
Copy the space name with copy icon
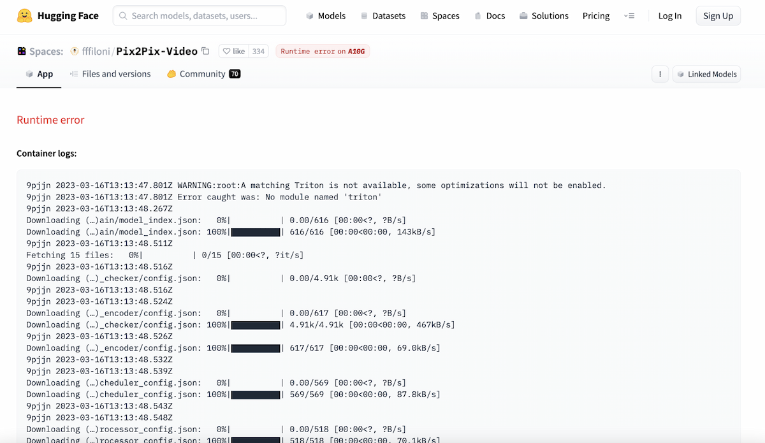(x=205, y=51)
